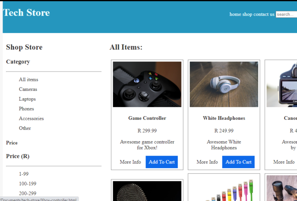
Task: Open More Info for White Headphones
Action: [207, 162]
